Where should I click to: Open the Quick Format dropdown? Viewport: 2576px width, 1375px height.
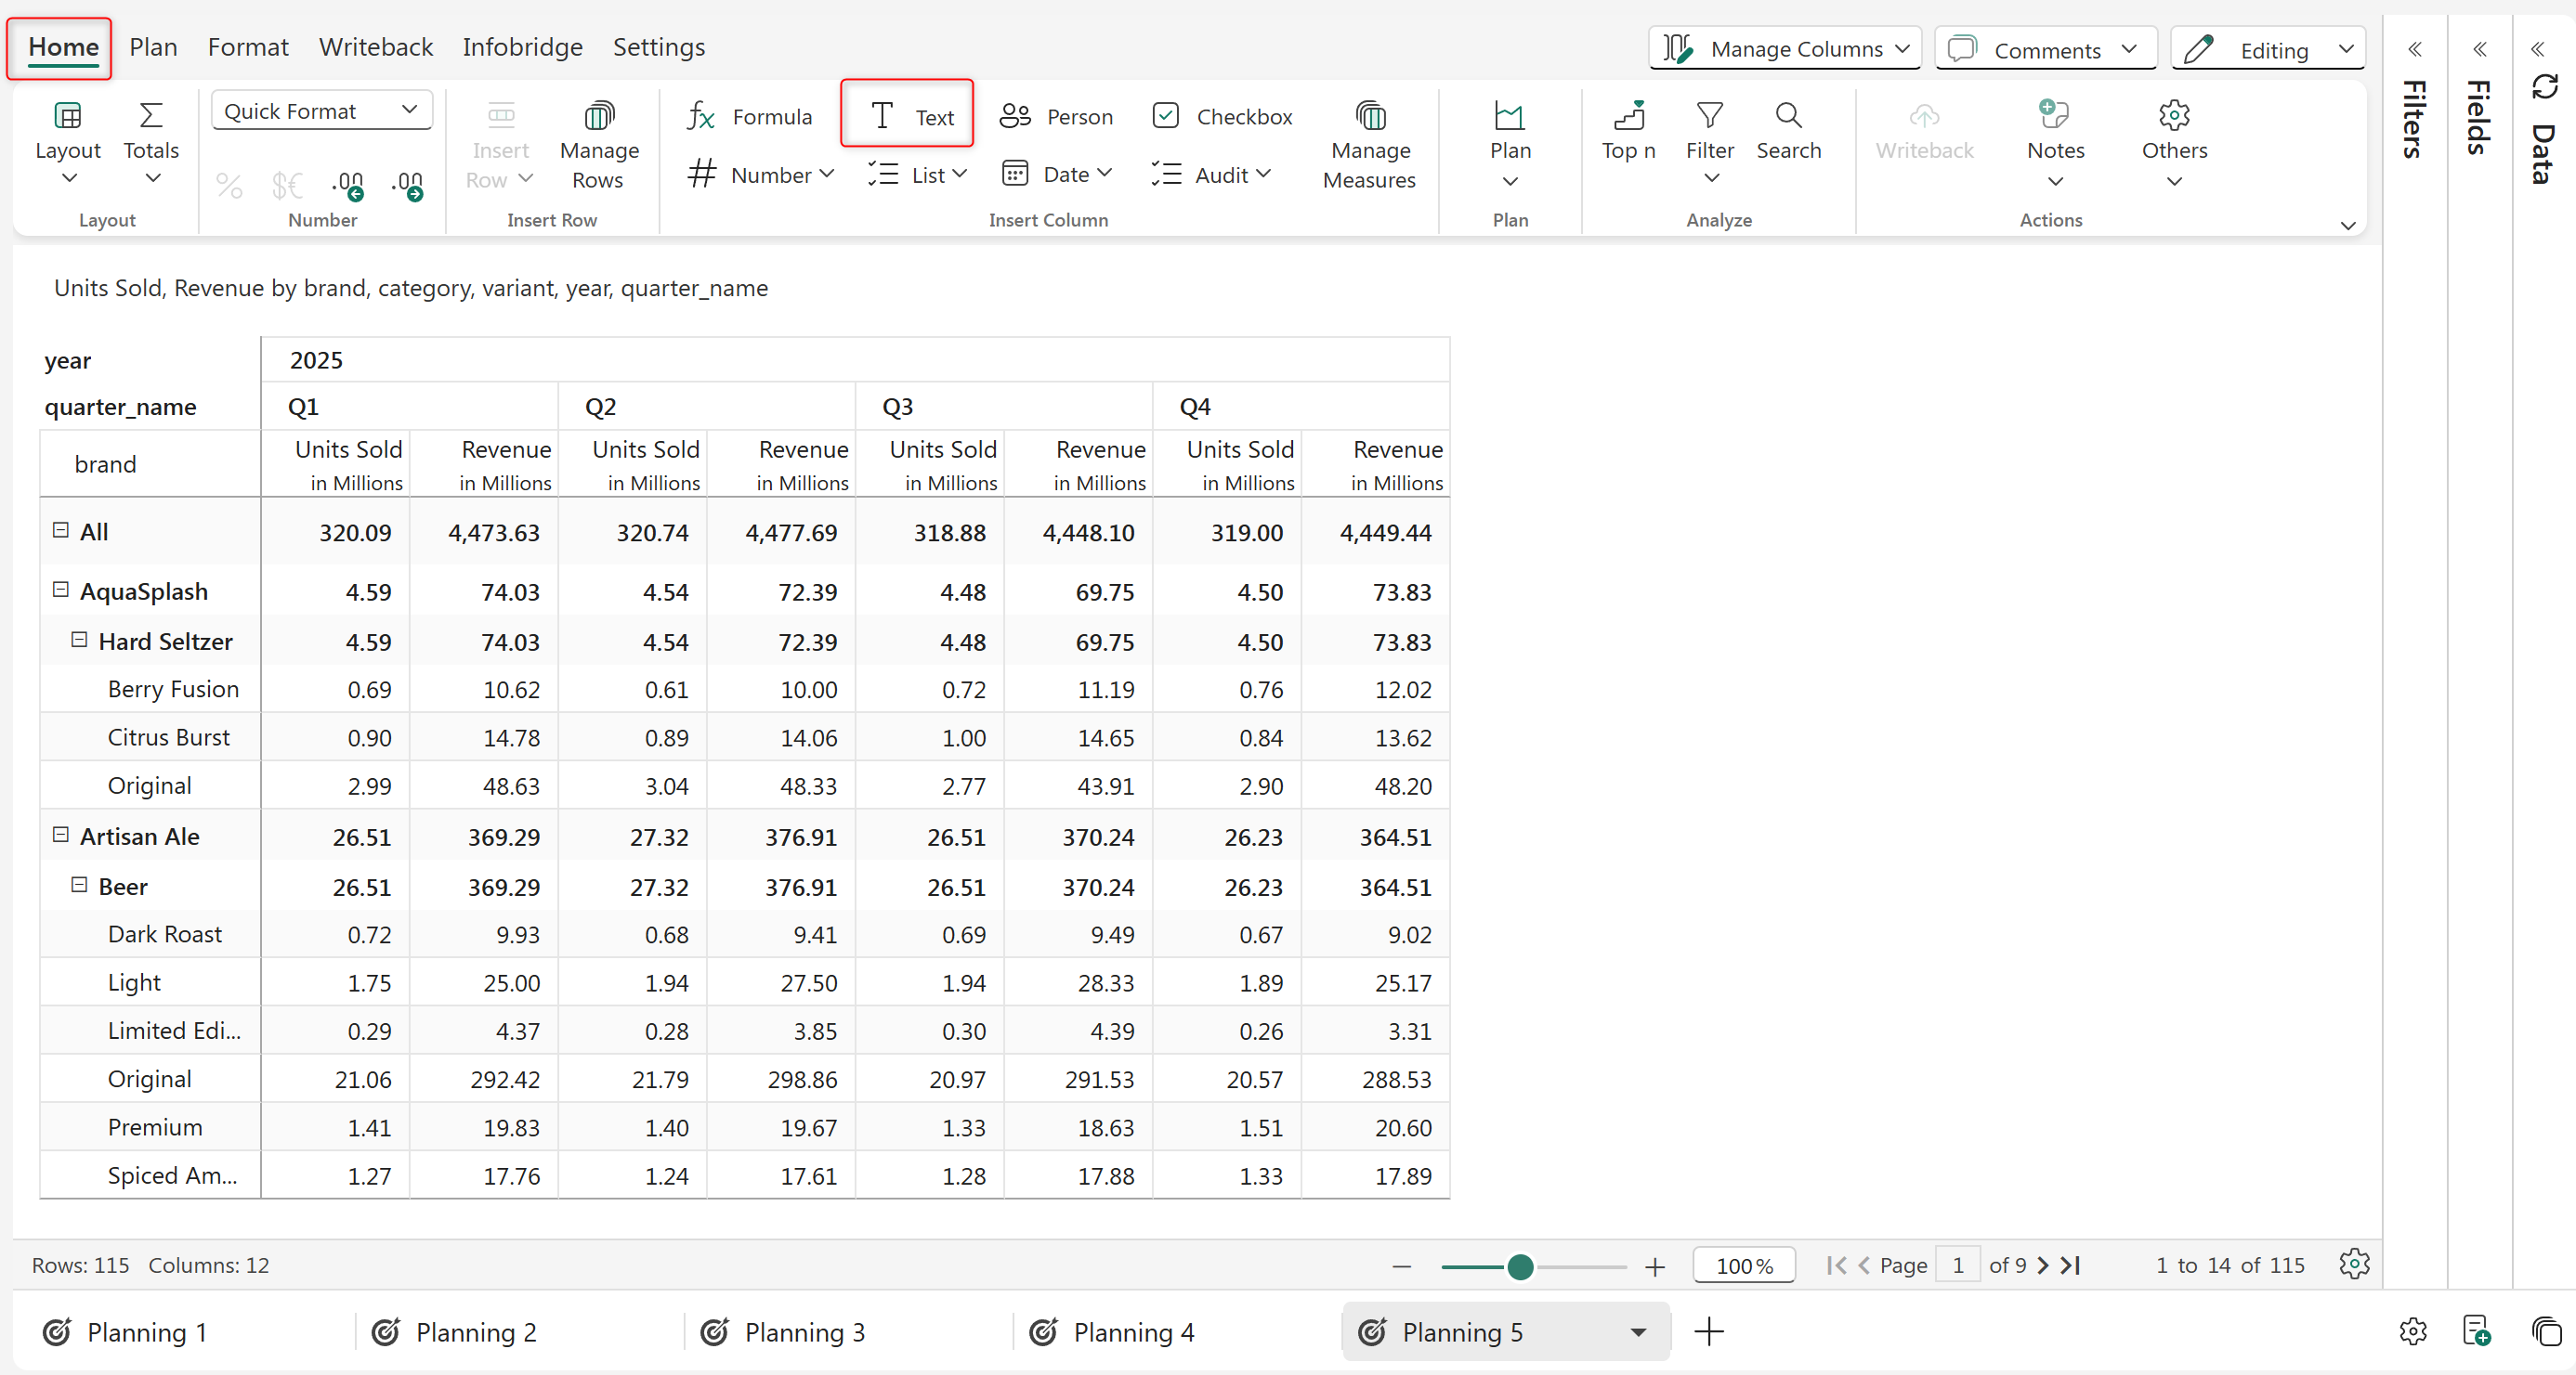[321, 110]
